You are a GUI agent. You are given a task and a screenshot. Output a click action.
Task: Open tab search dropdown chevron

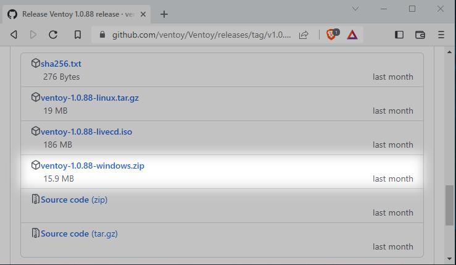355,9
